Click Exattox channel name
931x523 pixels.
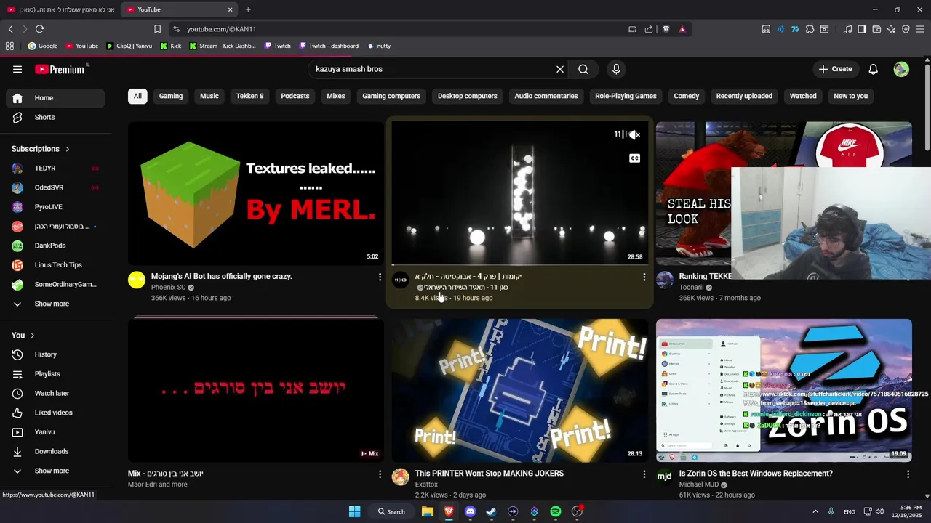[426, 485]
